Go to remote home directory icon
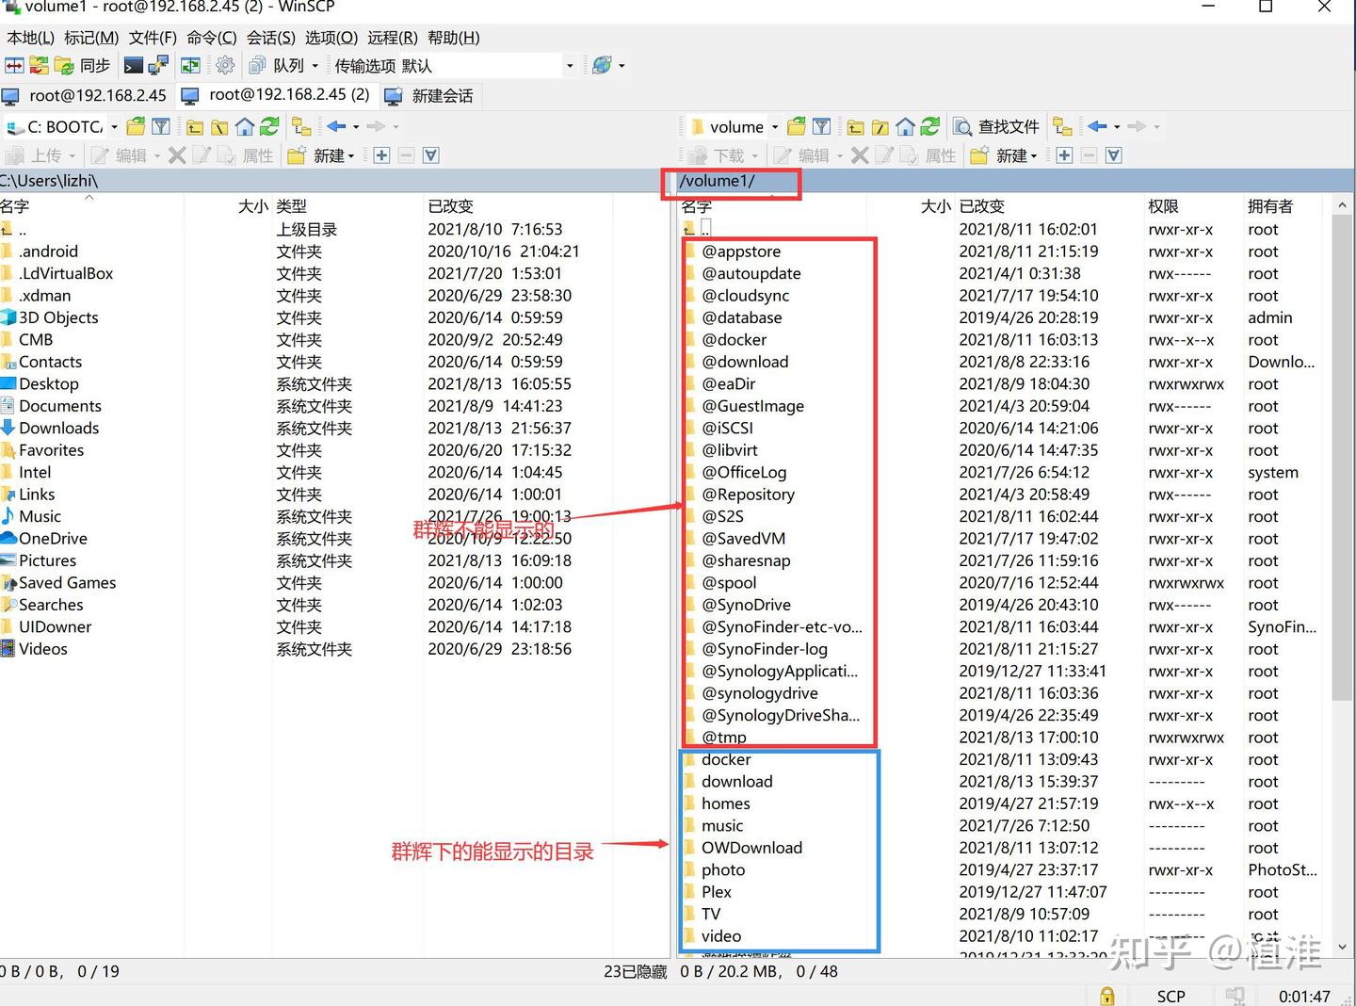This screenshot has width=1356, height=1006. click(x=905, y=126)
